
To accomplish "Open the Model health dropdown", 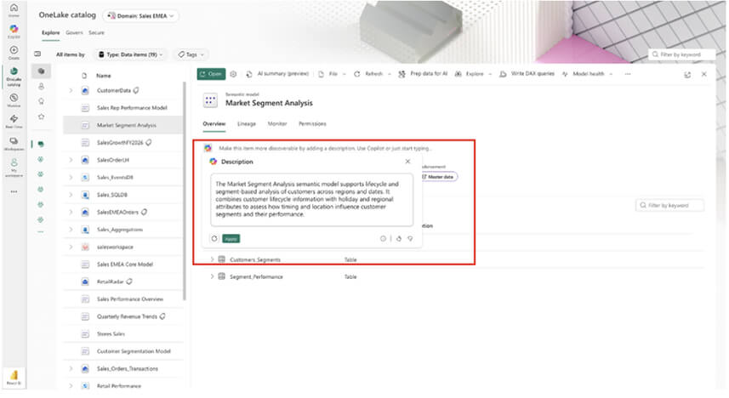I will [588, 74].
